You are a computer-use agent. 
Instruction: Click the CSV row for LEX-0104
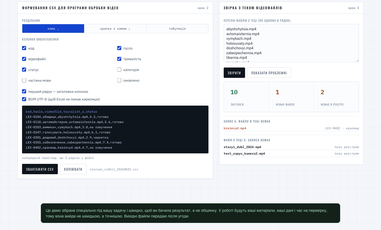coord(67,117)
